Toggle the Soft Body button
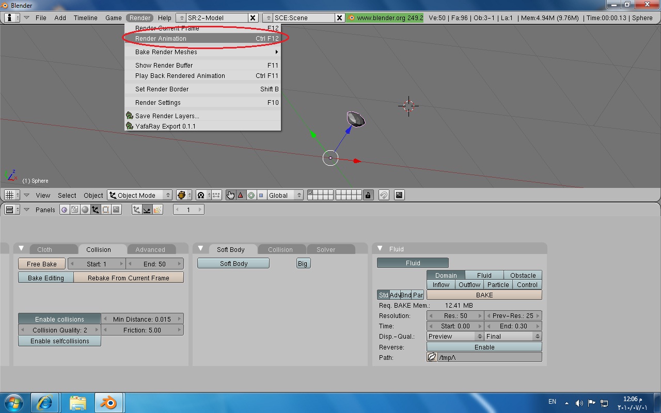 click(233, 263)
